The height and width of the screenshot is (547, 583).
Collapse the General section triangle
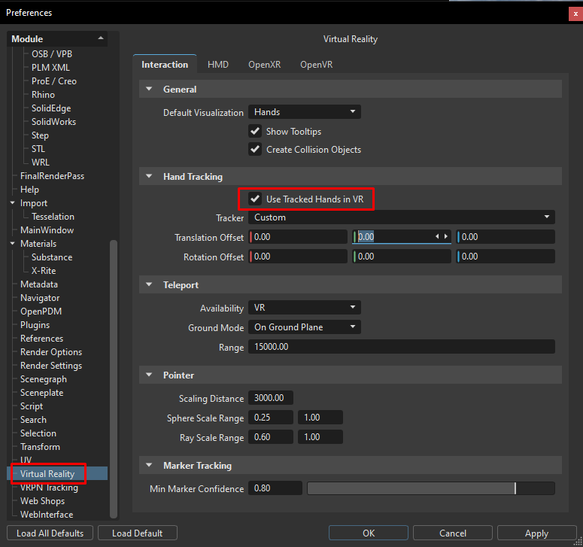pos(147,90)
